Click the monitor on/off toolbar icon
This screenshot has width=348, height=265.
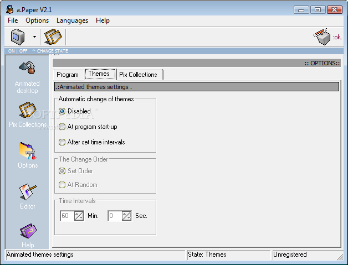18,37
